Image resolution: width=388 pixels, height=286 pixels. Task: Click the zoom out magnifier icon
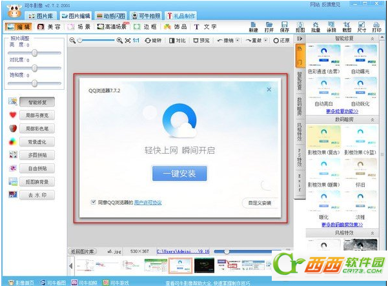(72, 40)
